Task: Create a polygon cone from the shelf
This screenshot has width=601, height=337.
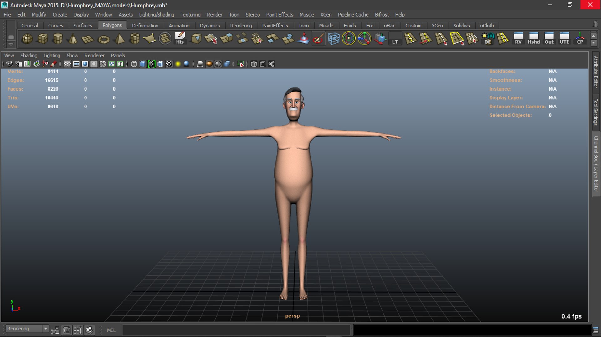Action: (73, 39)
